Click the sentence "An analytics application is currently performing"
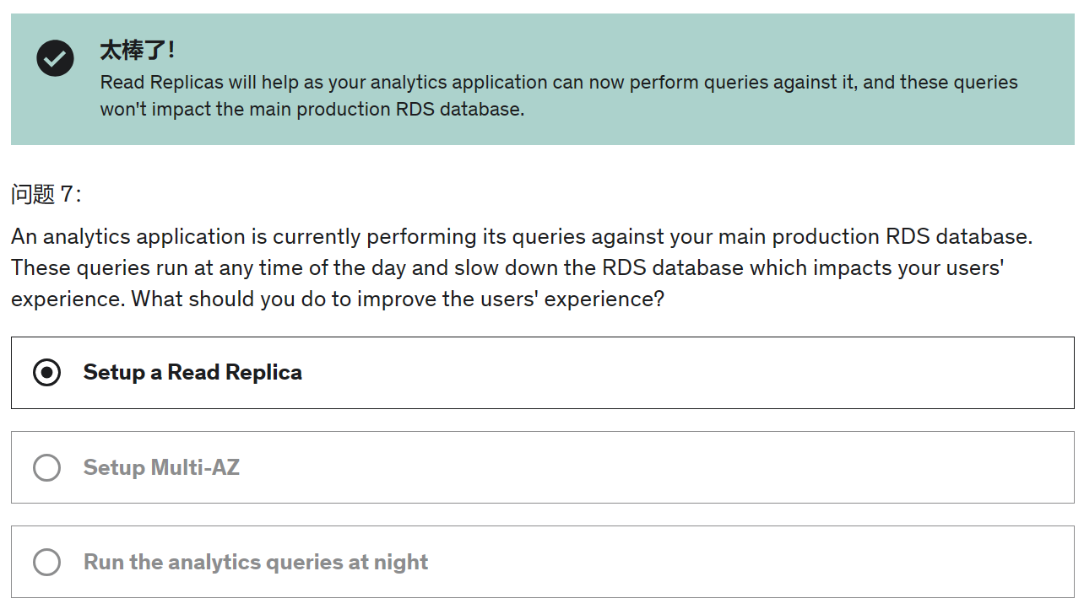 click(x=521, y=236)
